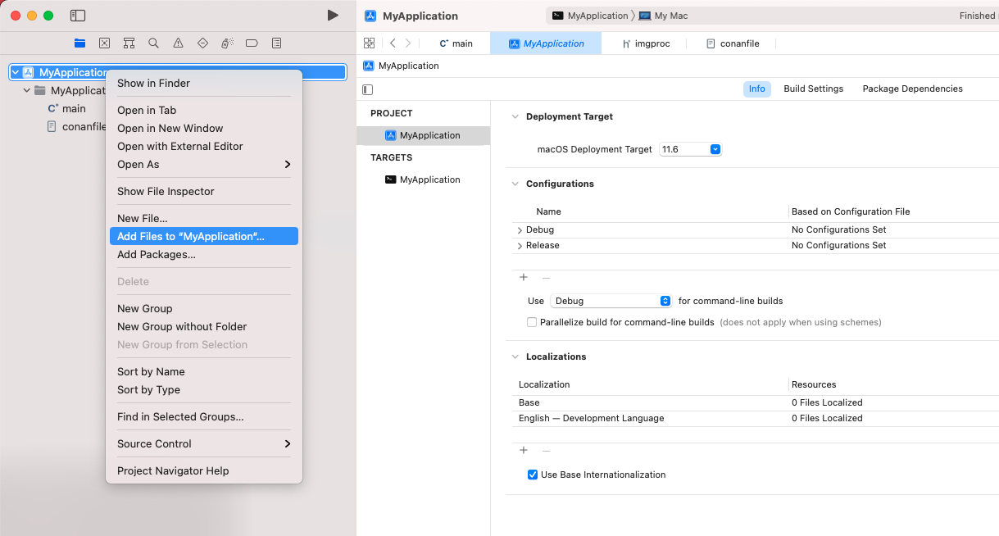Image resolution: width=999 pixels, height=536 pixels.
Task: Choose Show File Inspector
Action: tap(204, 191)
